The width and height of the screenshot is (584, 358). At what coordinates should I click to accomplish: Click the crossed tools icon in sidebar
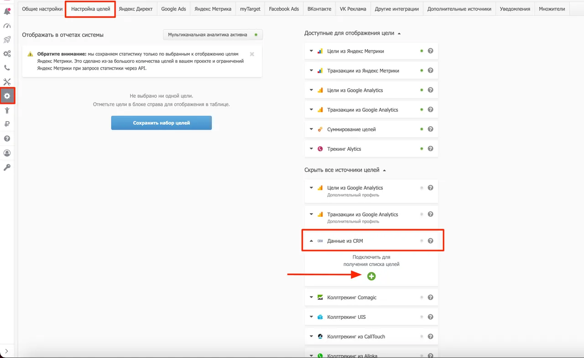[7, 82]
